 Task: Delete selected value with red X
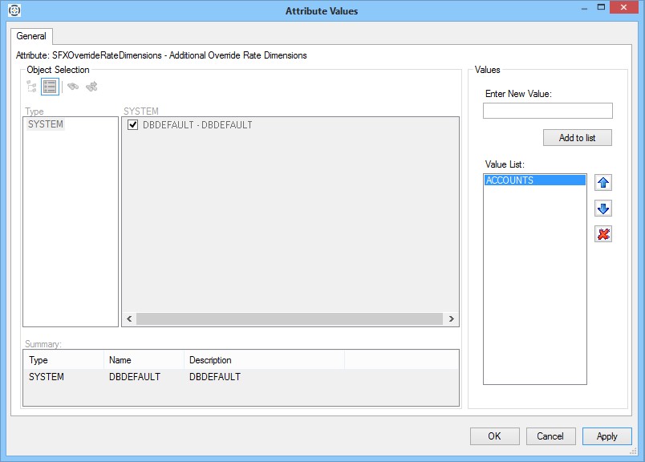coord(603,234)
